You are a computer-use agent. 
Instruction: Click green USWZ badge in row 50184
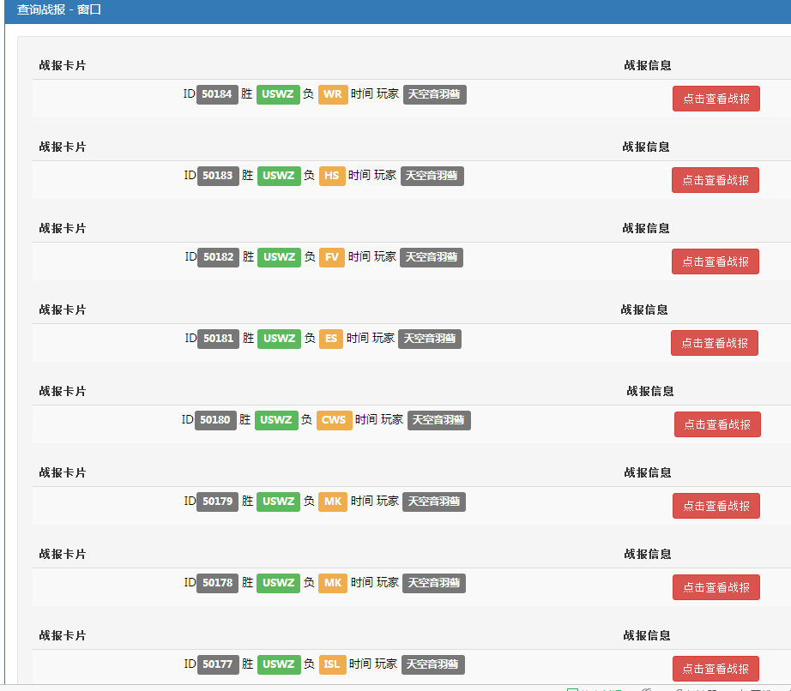click(278, 94)
